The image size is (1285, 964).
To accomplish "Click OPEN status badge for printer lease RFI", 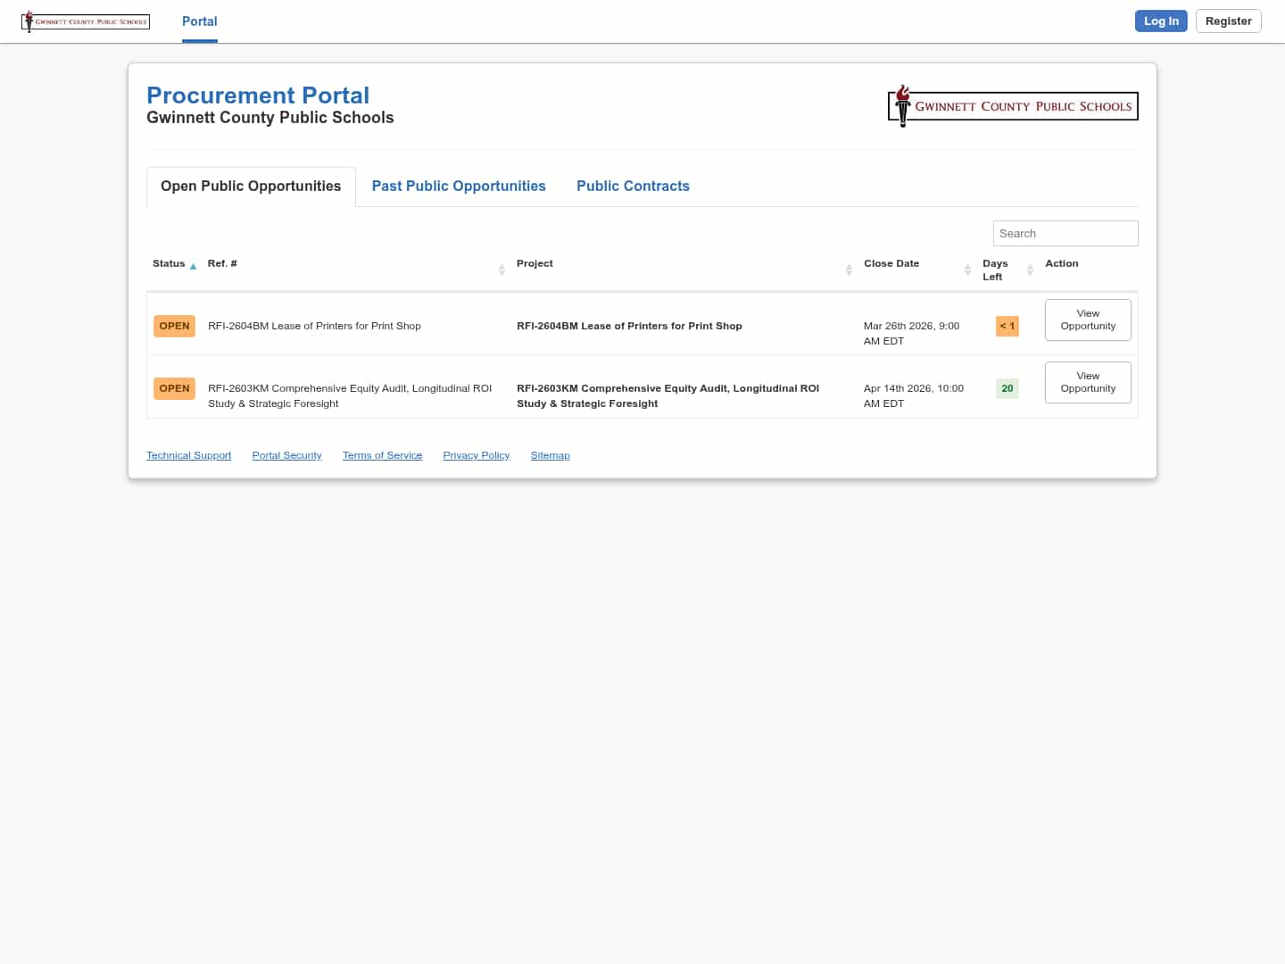I will coord(174,327).
